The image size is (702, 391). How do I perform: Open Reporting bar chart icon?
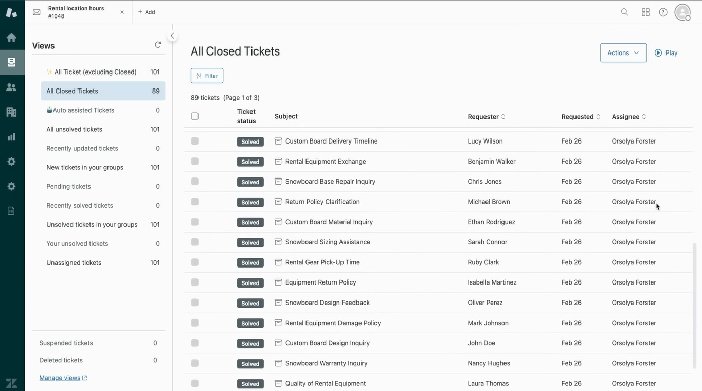(x=11, y=137)
